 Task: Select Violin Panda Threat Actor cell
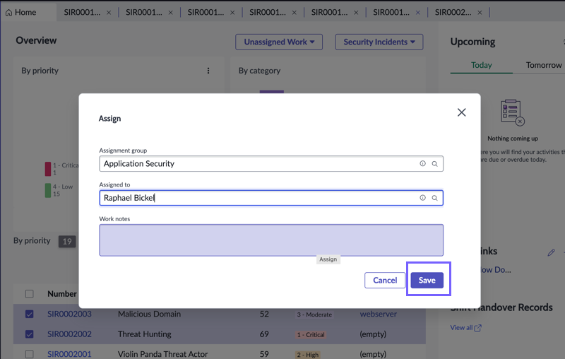tap(163, 354)
